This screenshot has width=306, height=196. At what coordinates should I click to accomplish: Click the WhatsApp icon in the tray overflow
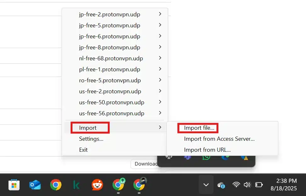coord(206,157)
